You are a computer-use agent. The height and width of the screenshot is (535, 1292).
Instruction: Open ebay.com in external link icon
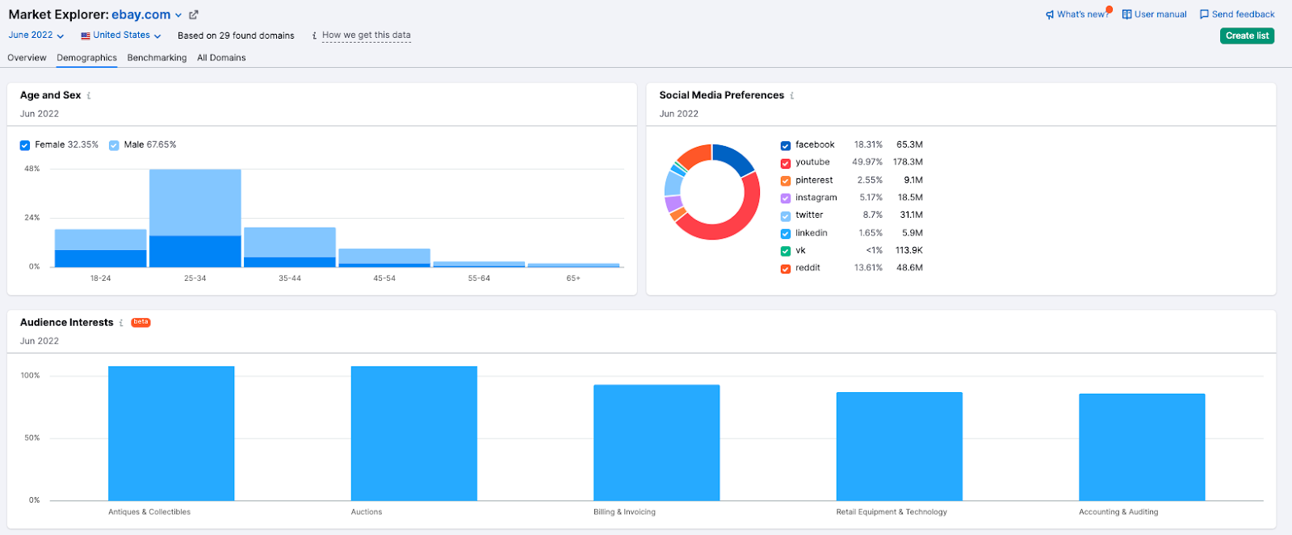[194, 15]
